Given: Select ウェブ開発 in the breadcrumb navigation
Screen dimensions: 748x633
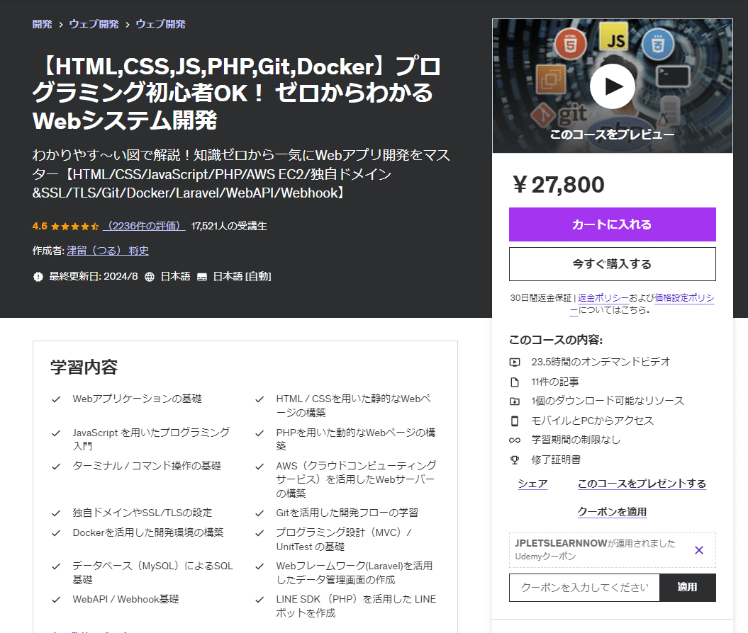Looking at the screenshot, I should click(93, 23).
